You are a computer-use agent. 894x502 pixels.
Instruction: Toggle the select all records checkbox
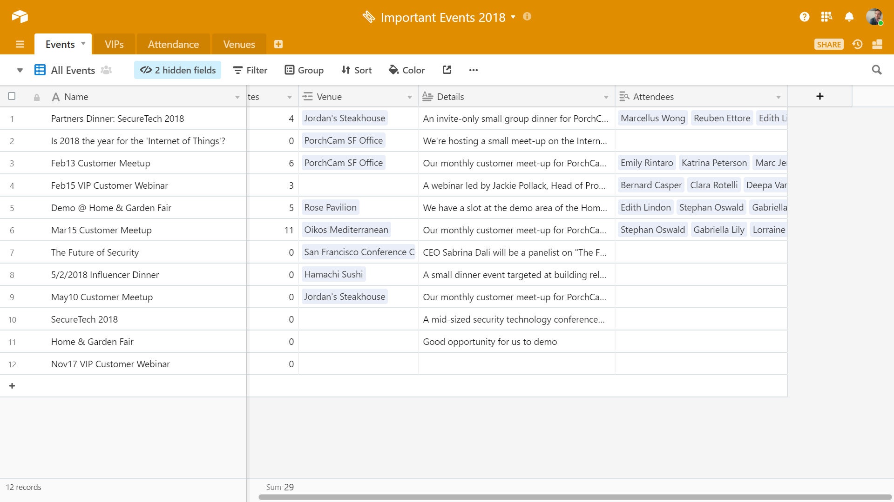point(12,96)
